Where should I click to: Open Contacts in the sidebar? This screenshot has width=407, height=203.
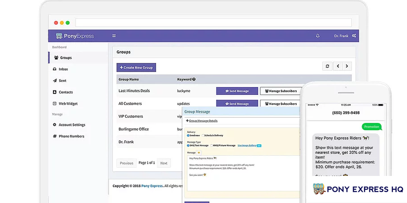pyautogui.click(x=65, y=92)
